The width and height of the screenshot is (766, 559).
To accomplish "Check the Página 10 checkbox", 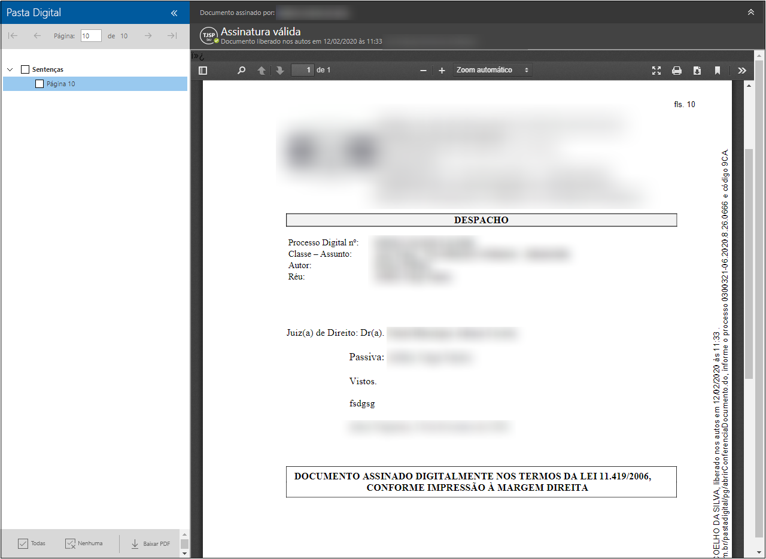I will tap(39, 84).
